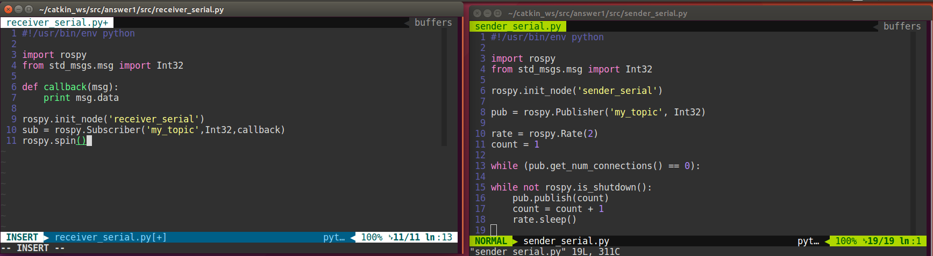933x256 pixels.
Task: Click 'while not rospy.is_shutdown():' line
Action: [x=571, y=187]
